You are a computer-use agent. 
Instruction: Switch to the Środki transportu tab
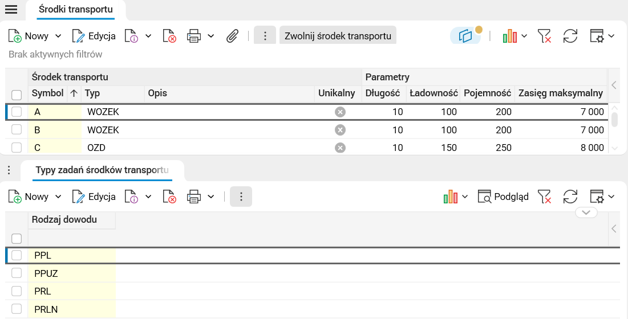[x=75, y=9]
